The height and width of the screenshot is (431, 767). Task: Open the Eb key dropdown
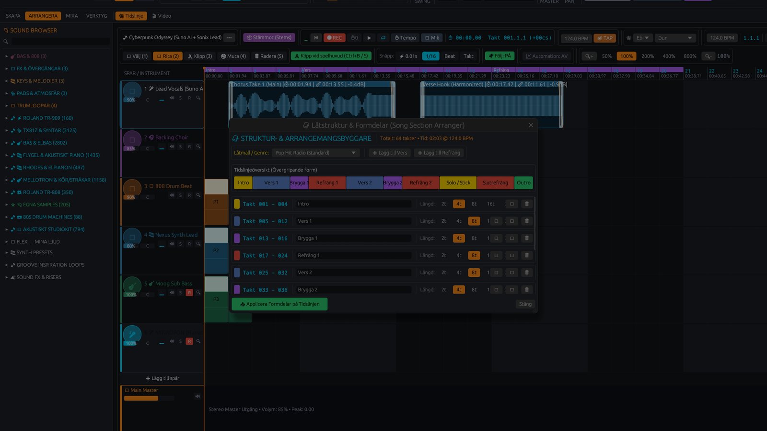(x=642, y=38)
